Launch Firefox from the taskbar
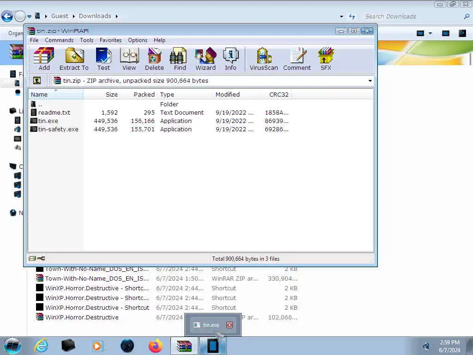The image size is (473, 355). click(155, 346)
